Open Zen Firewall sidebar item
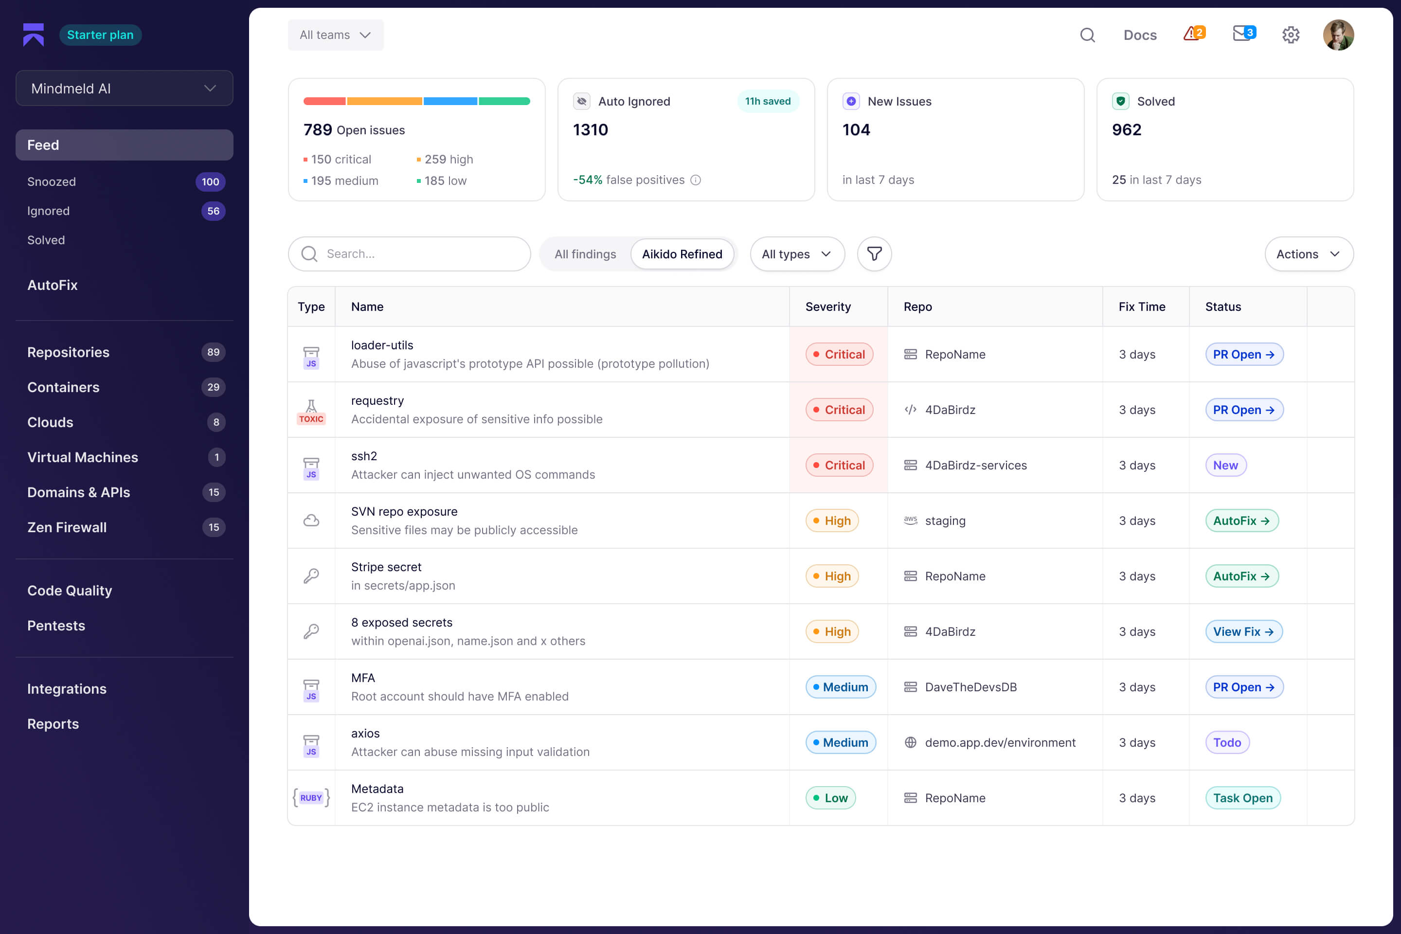 pos(67,527)
